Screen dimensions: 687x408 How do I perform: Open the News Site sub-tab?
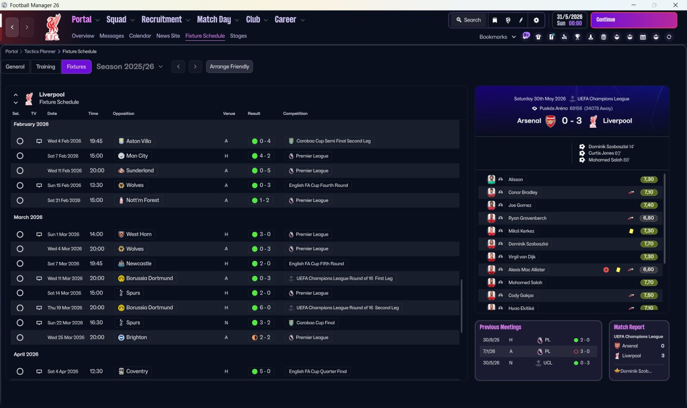[168, 36]
